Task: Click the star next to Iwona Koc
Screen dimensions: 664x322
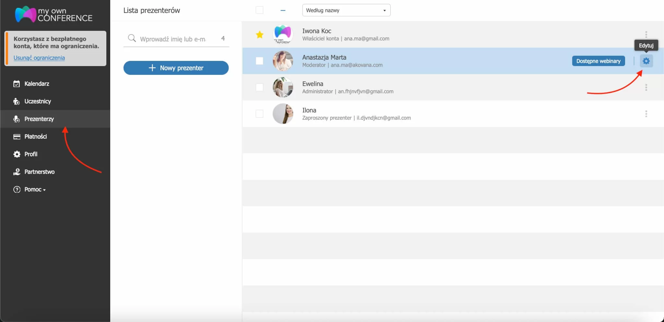Action: [x=259, y=34]
